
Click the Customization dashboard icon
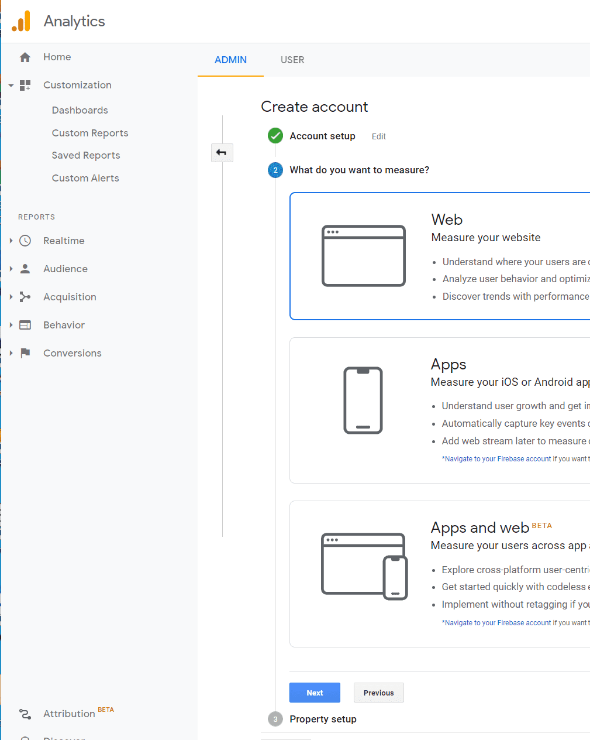tap(25, 85)
